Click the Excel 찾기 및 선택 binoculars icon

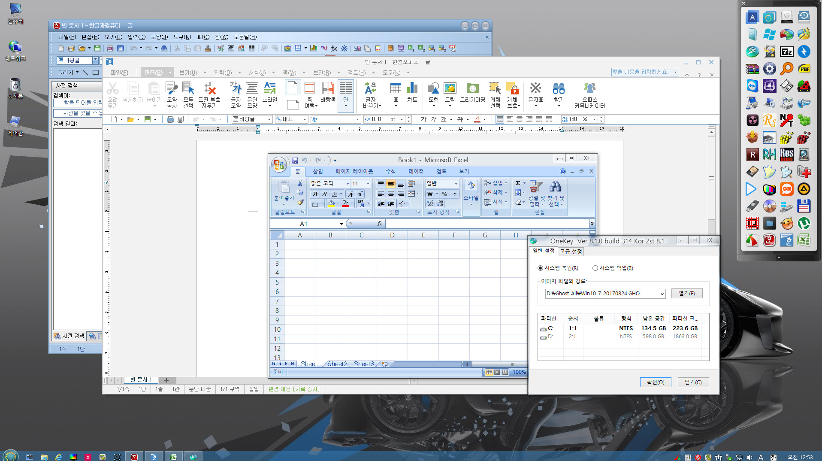(556, 194)
